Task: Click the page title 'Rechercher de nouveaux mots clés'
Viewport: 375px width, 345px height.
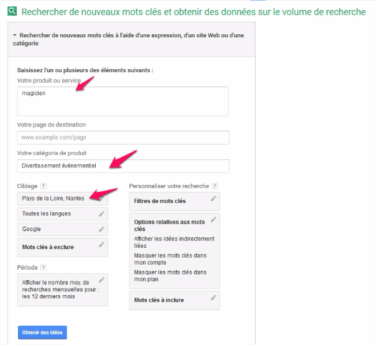Action: coord(193,12)
